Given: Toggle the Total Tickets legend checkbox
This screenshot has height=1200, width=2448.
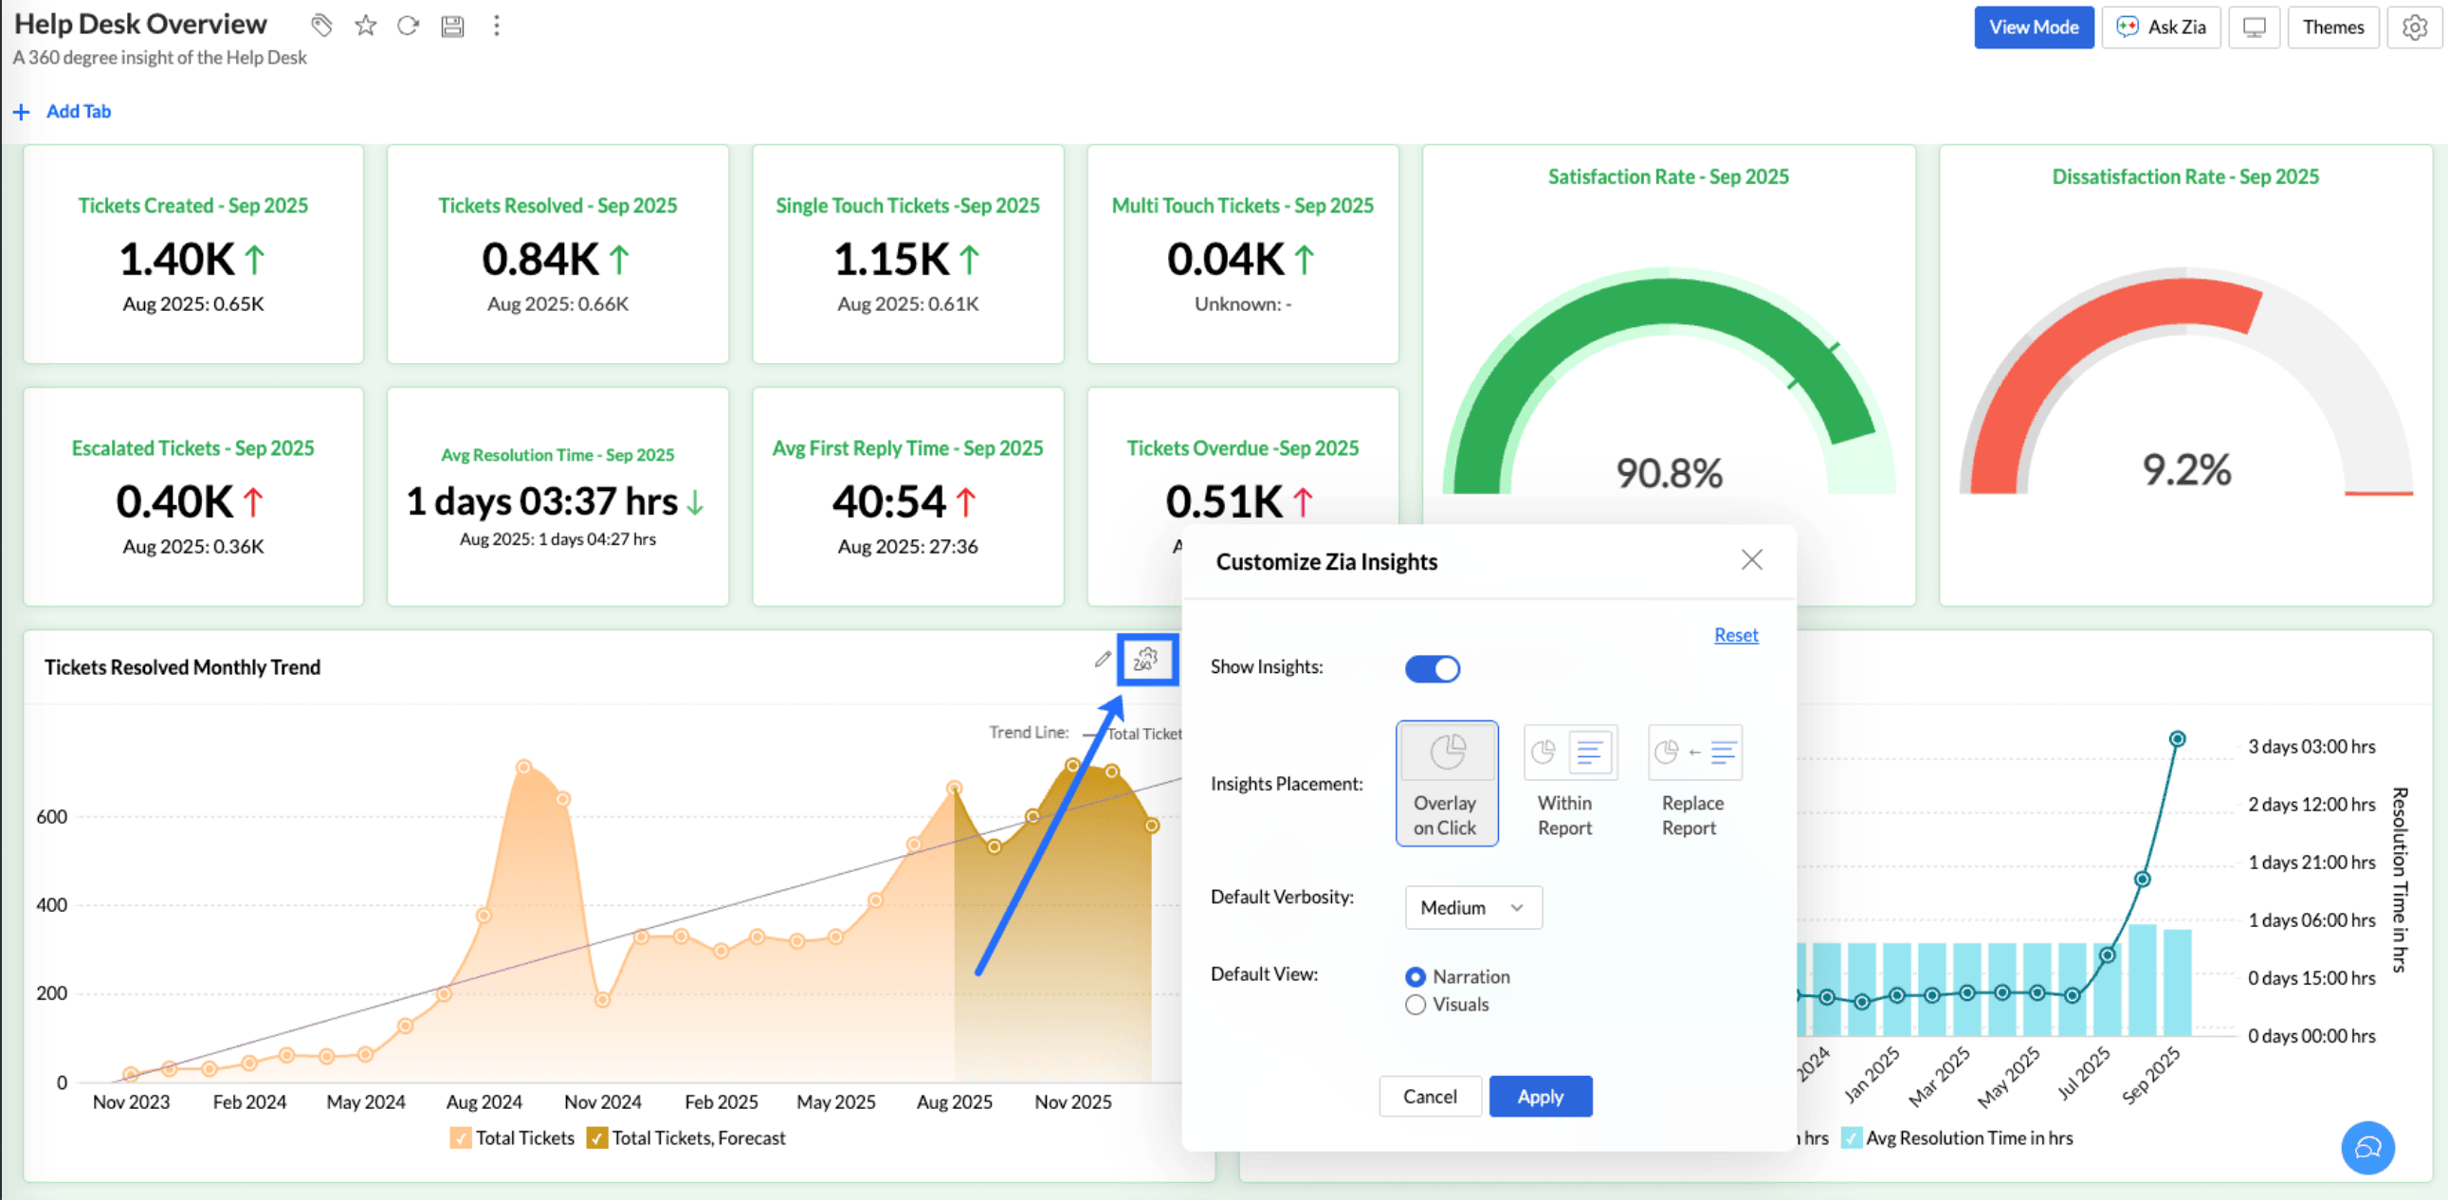Looking at the screenshot, I should 460,1138.
